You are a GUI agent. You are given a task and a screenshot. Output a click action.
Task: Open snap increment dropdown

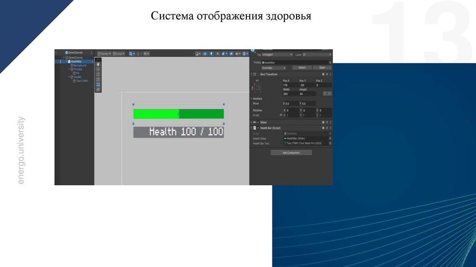(146, 54)
